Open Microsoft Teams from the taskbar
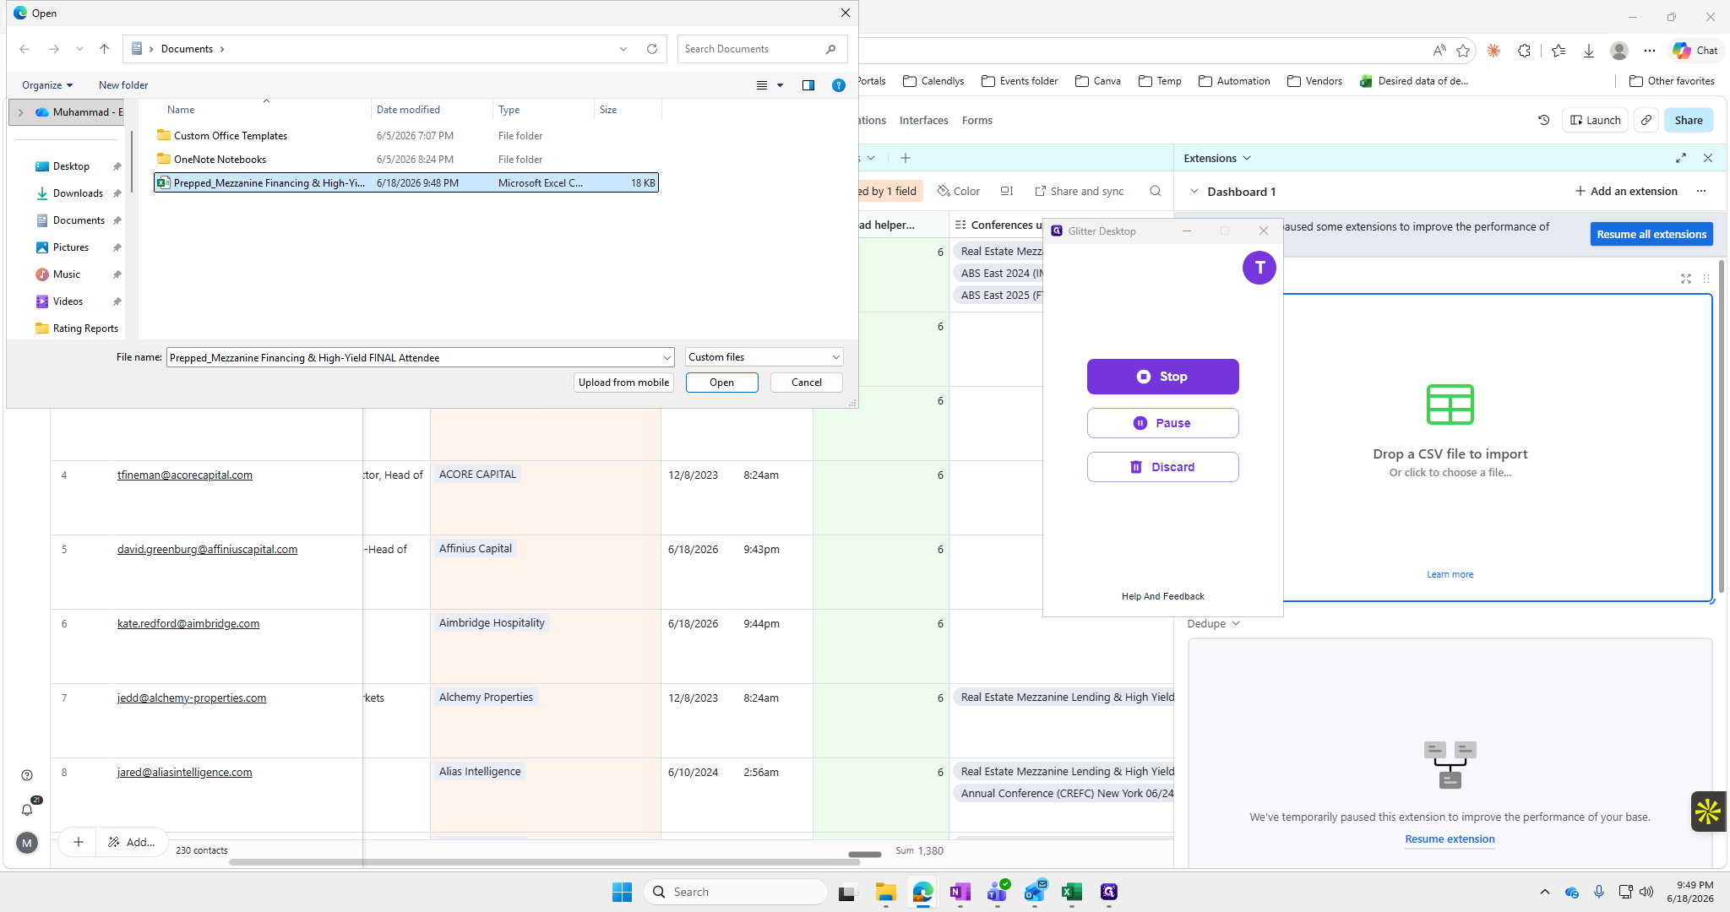This screenshot has width=1730, height=912. 998,892
